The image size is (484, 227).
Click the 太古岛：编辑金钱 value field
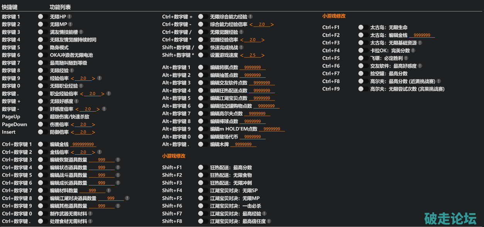click(422, 35)
